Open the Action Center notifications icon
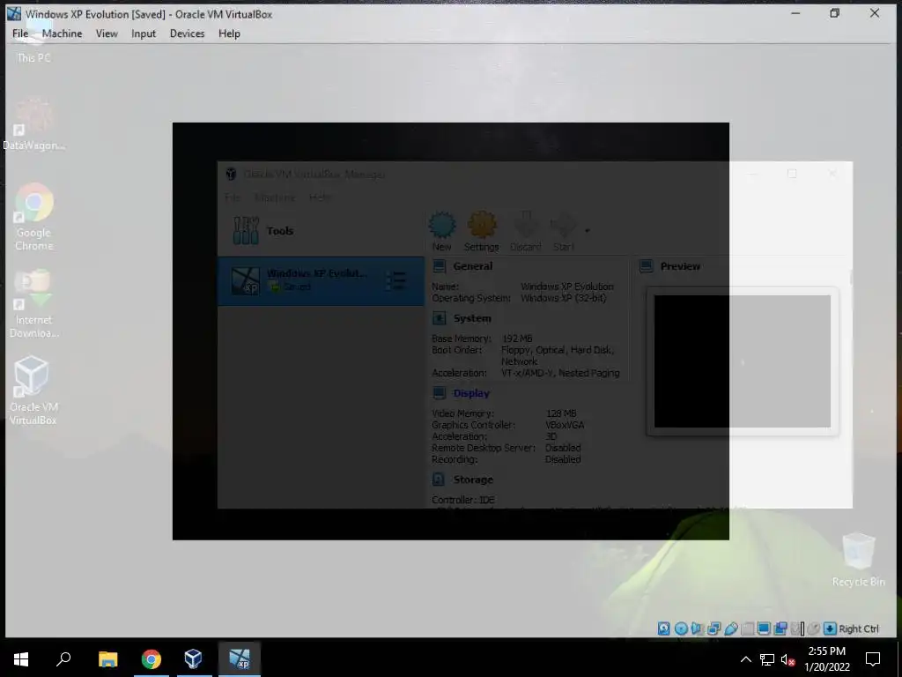The image size is (902, 677). click(x=873, y=658)
